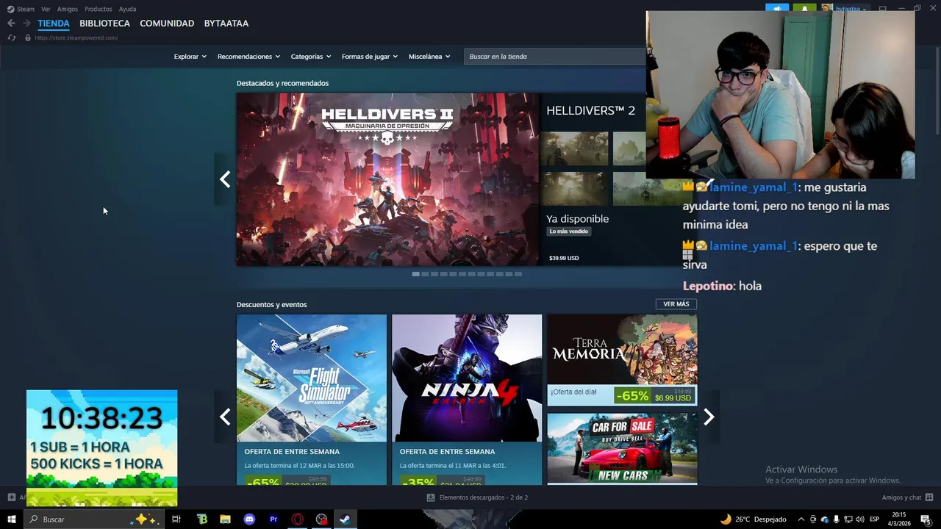Switch to Steam taskbar icon
The width and height of the screenshot is (941, 529).
[345, 519]
